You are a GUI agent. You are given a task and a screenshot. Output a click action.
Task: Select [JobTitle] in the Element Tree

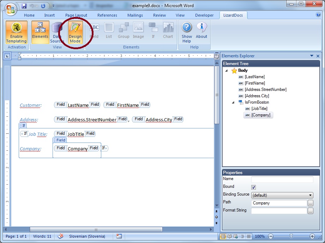click(259, 109)
